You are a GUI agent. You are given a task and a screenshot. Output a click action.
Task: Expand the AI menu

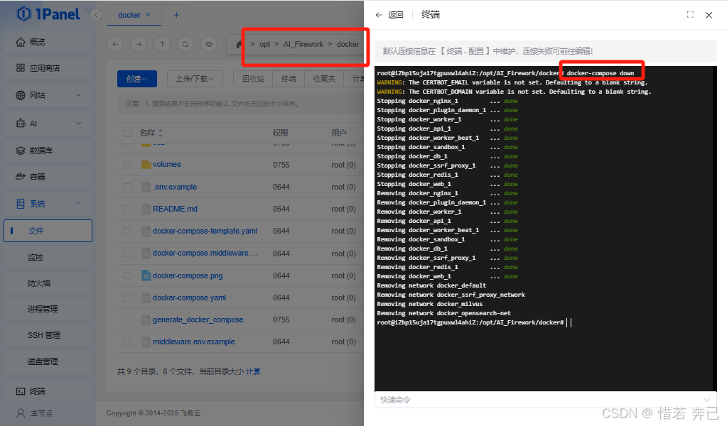48,123
